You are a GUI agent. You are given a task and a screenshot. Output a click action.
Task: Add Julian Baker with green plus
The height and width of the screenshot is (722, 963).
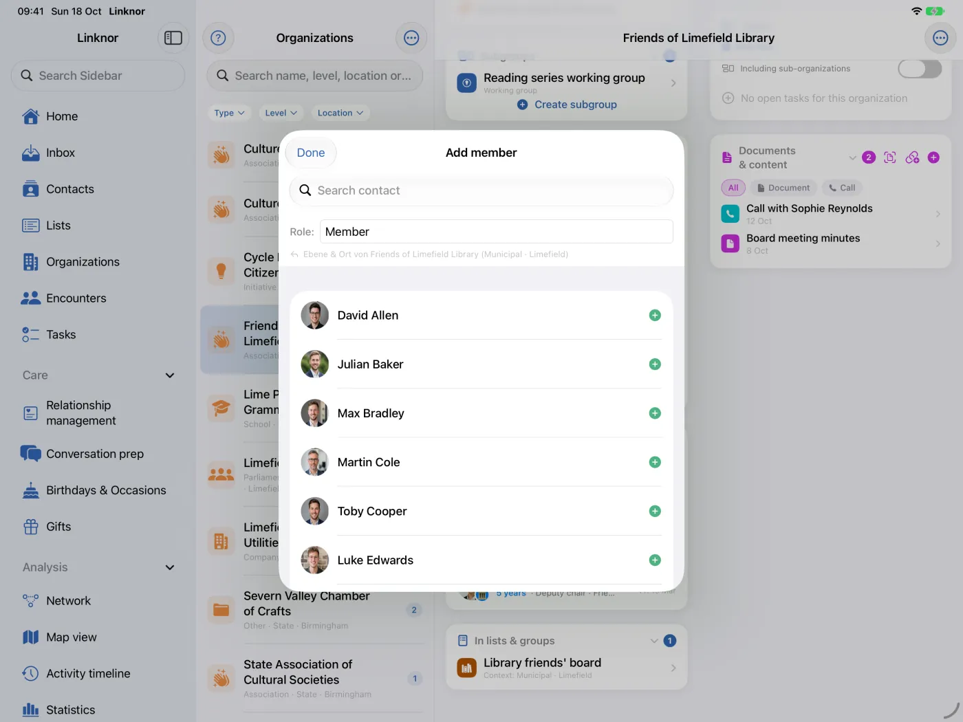[x=655, y=364]
